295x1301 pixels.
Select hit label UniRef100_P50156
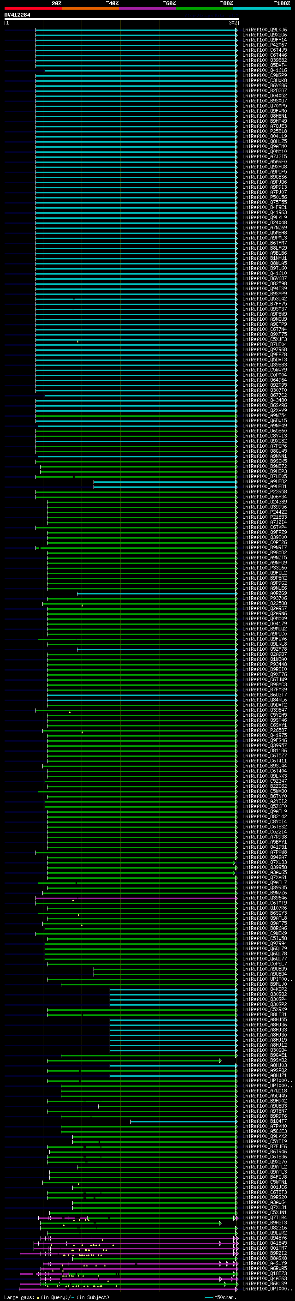(x=265, y=197)
